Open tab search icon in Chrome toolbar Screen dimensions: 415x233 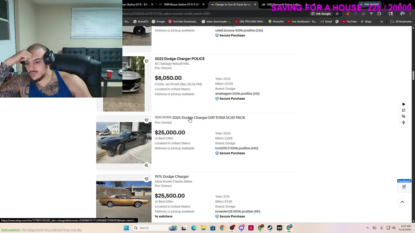pos(391,14)
